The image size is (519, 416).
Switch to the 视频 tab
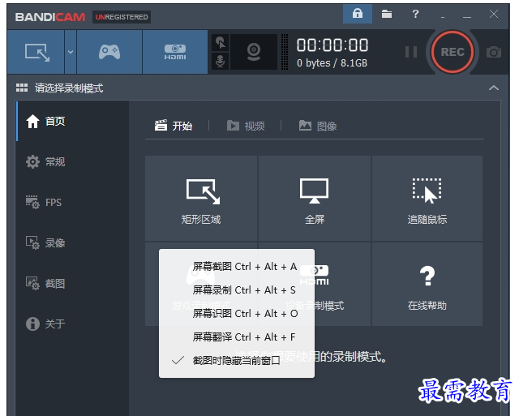point(246,126)
